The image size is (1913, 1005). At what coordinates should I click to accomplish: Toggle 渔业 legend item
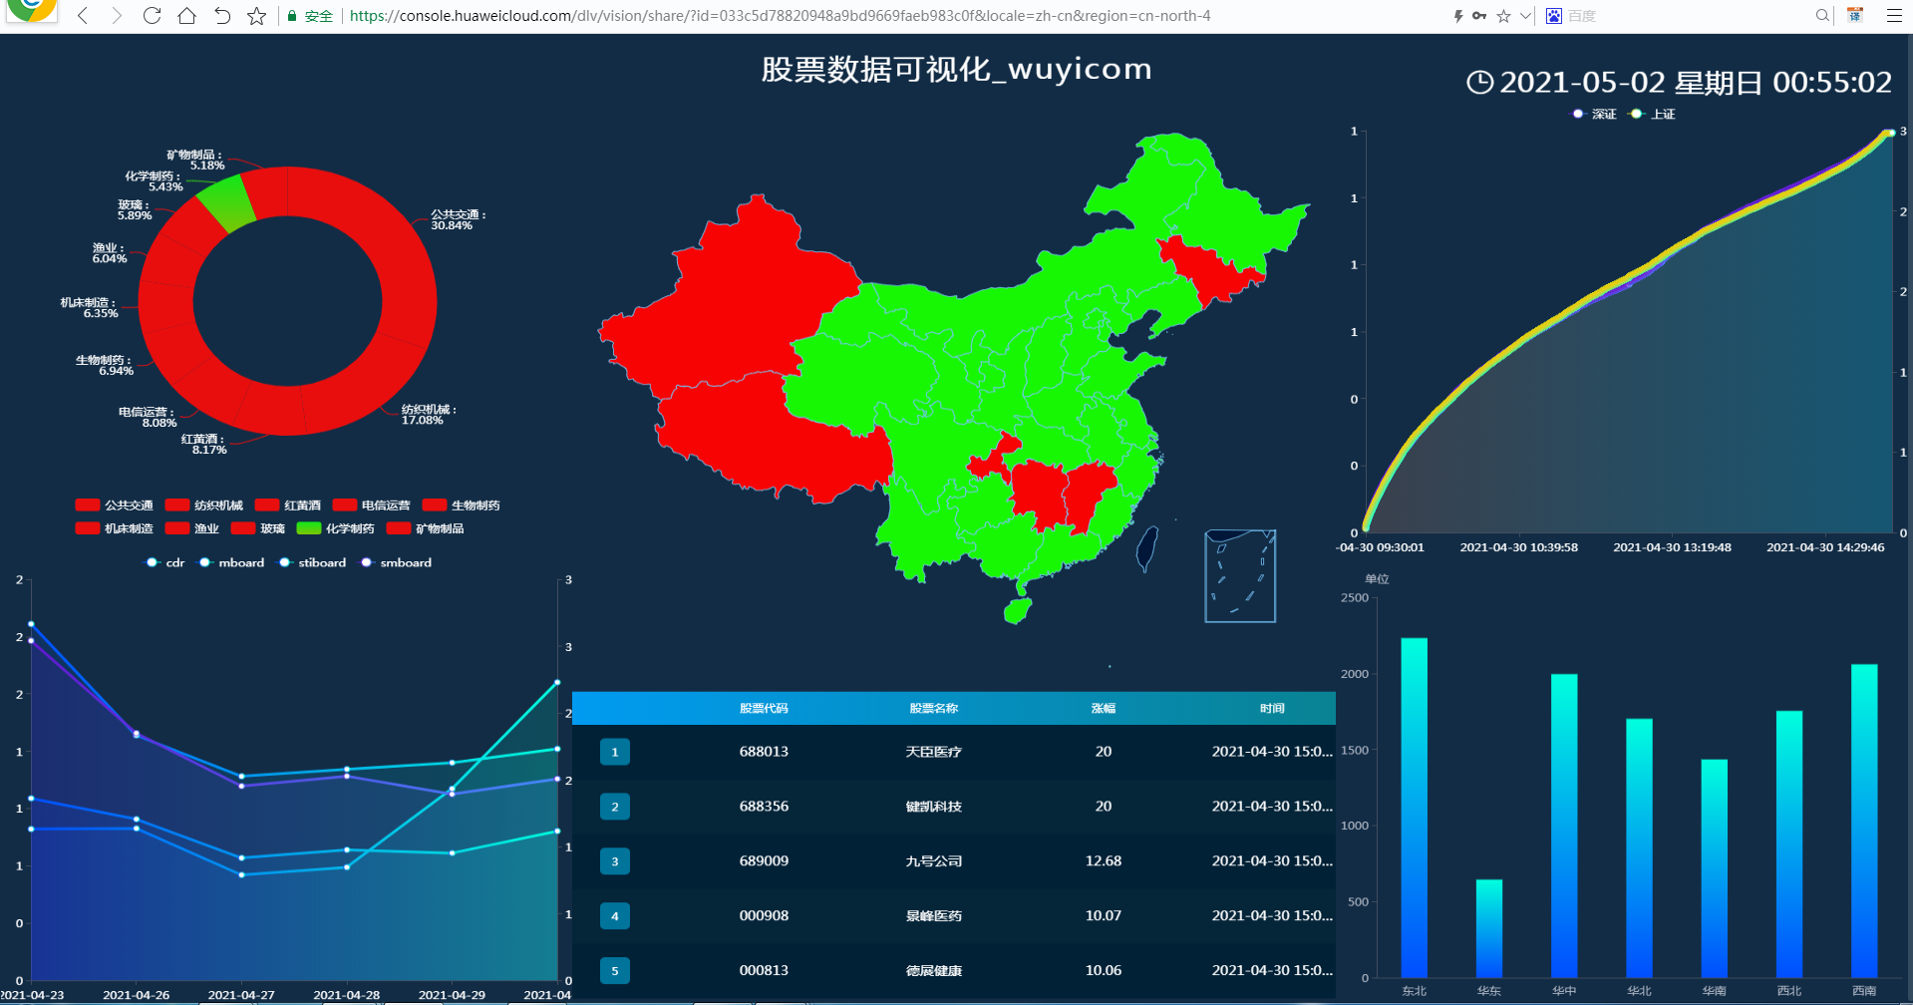pyautogui.click(x=191, y=528)
